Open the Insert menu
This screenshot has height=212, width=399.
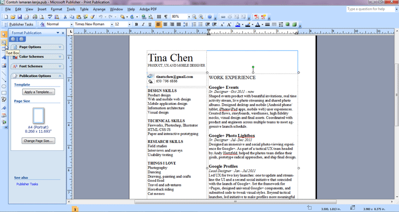click(x=42, y=9)
